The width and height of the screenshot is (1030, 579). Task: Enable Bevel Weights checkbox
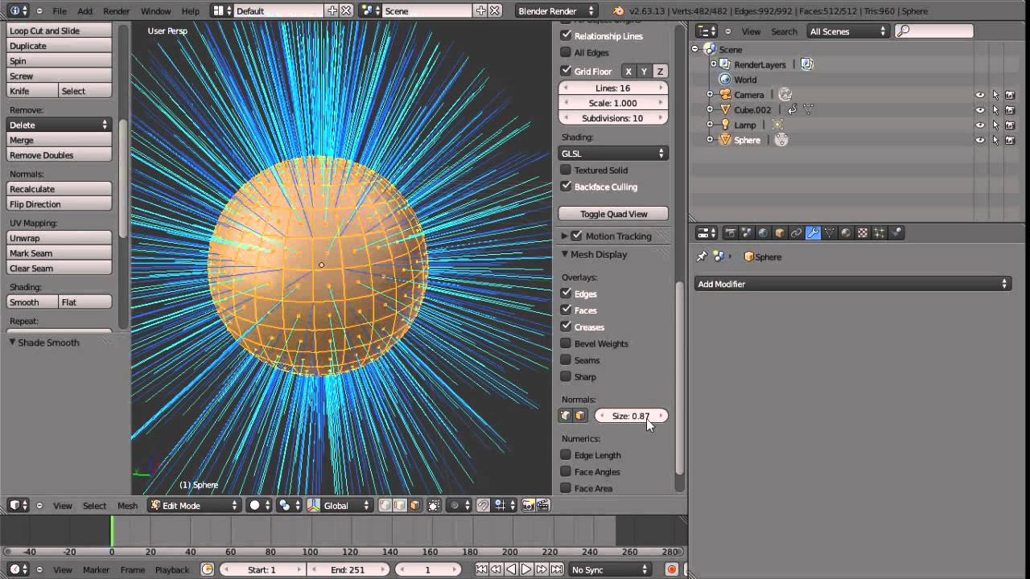pyautogui.click(x=566, y=343)
